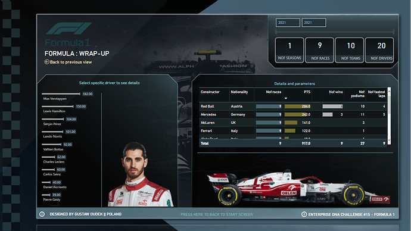Select Sergio Pérez in driver list
The height and width of the screenshot is (231, 411).
click(52, 124)
